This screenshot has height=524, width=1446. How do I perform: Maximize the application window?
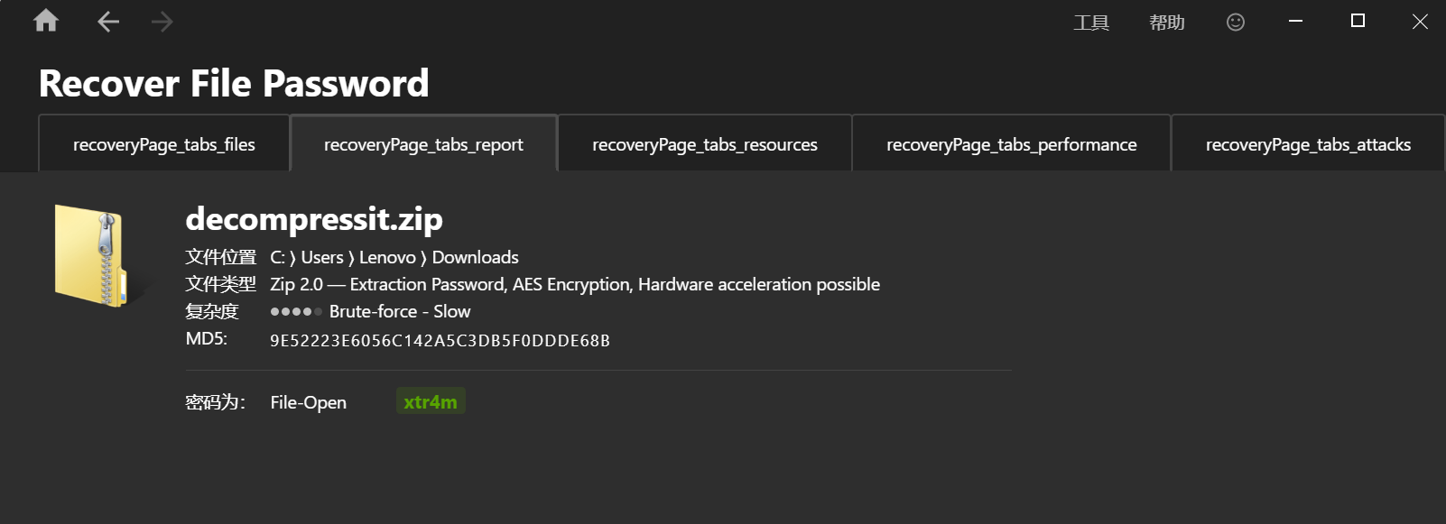pos(1358,21)
